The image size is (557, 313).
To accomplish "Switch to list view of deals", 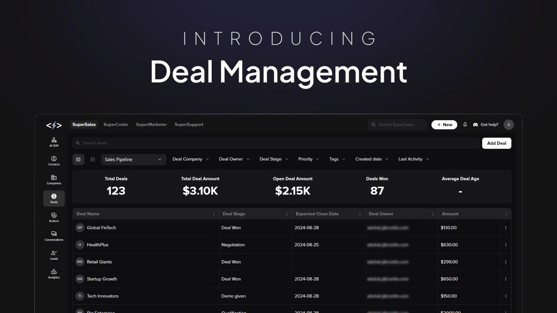I will point(78,159).
